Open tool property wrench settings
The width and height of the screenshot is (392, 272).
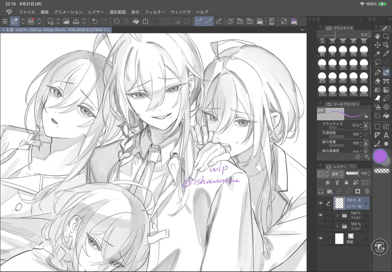tap(367, 157)
